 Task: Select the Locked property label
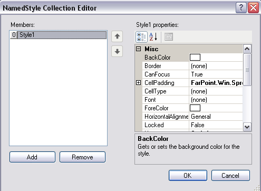154,125
